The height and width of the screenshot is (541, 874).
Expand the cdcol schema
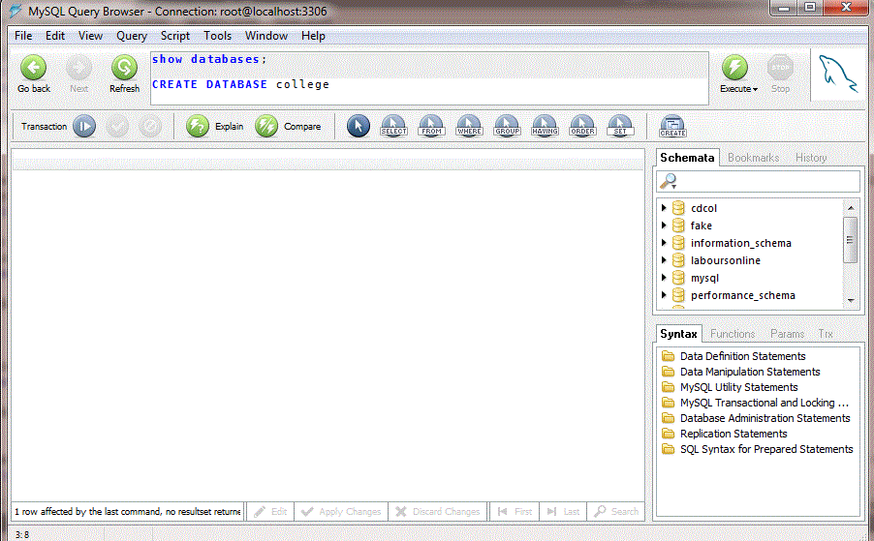tap(664, 208)
